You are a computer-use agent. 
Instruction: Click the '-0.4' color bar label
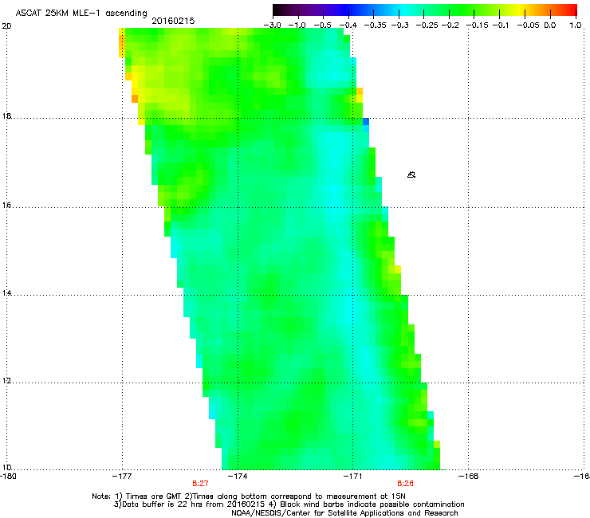tap(348, 26)
